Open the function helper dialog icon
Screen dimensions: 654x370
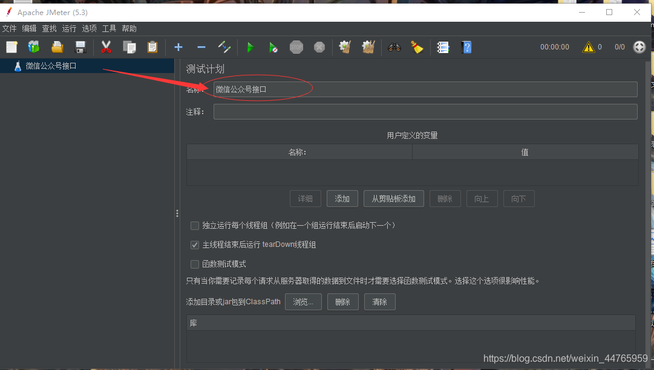pos(443,47)
